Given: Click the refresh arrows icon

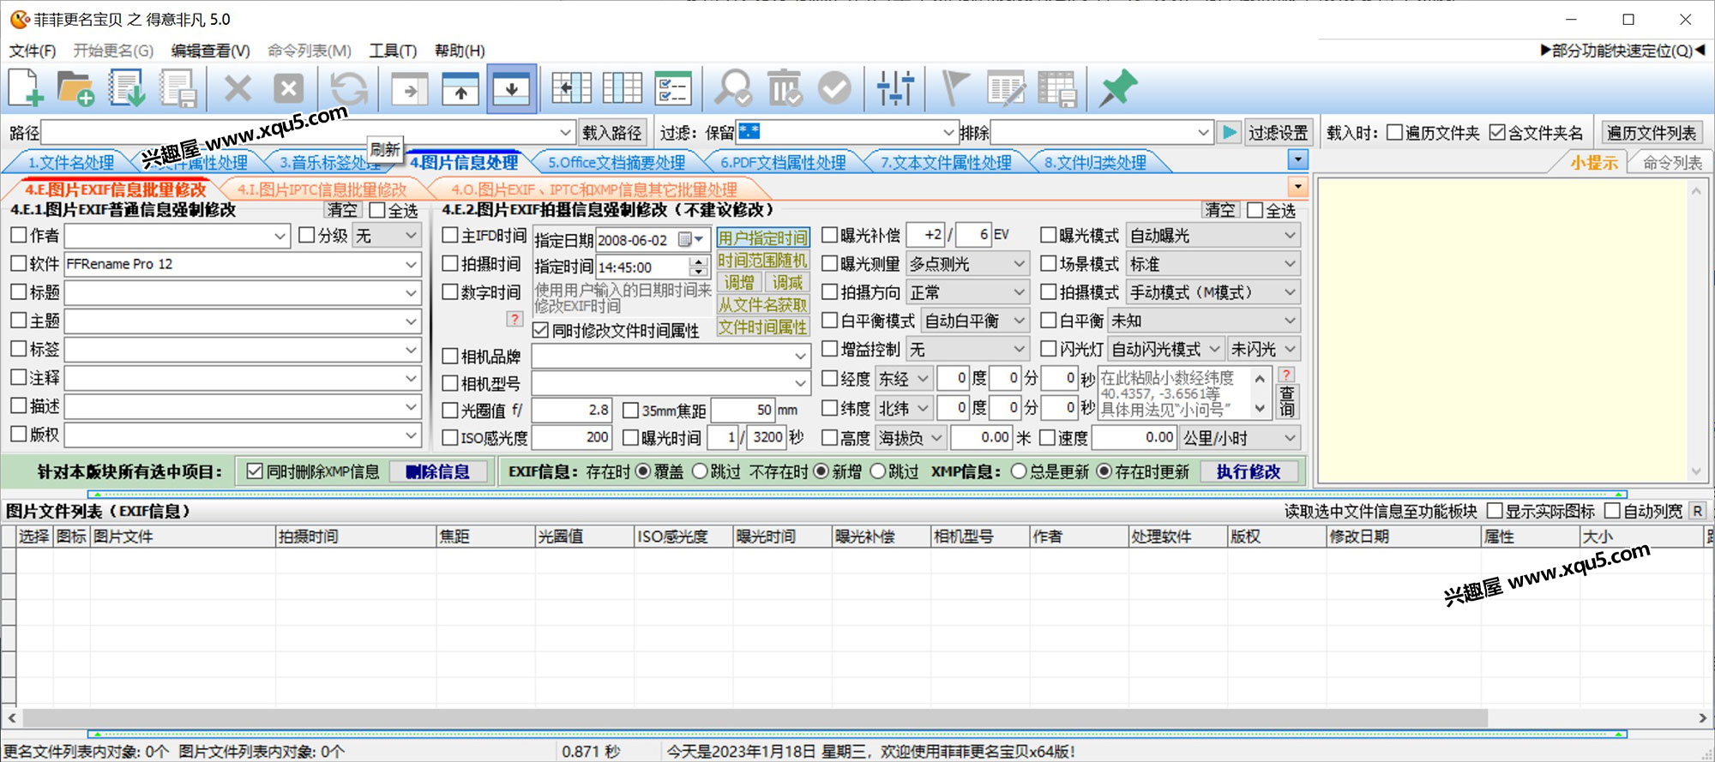Looking at the screenshot, I should tap(349, 88).
